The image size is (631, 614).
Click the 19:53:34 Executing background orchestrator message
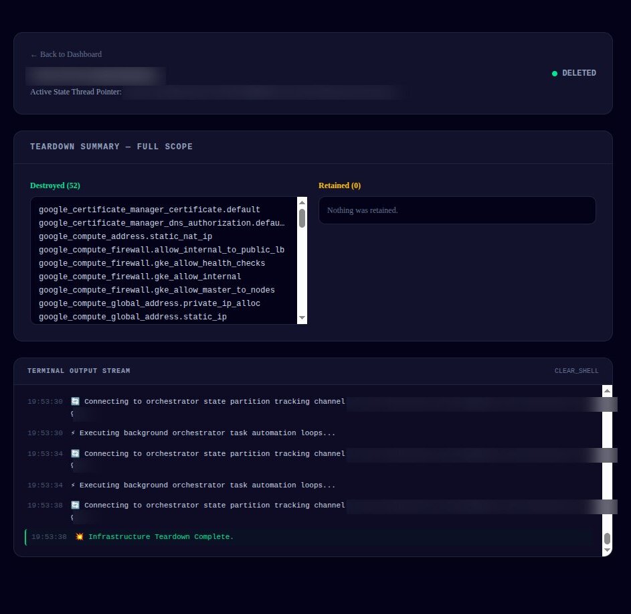207,485
